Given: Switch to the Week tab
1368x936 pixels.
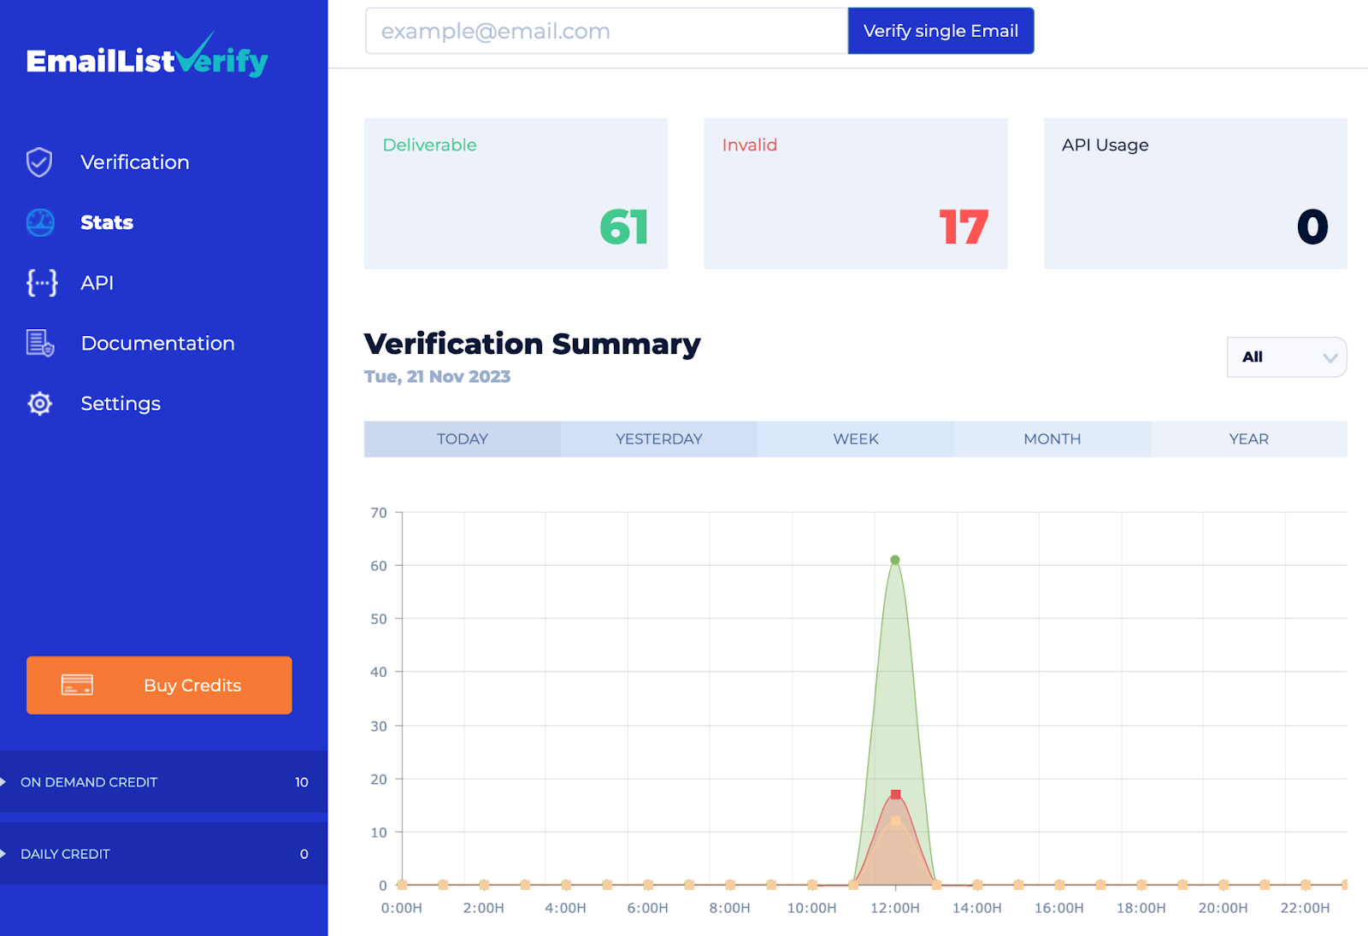Looking at the screenshot, I should pos(855,439).
